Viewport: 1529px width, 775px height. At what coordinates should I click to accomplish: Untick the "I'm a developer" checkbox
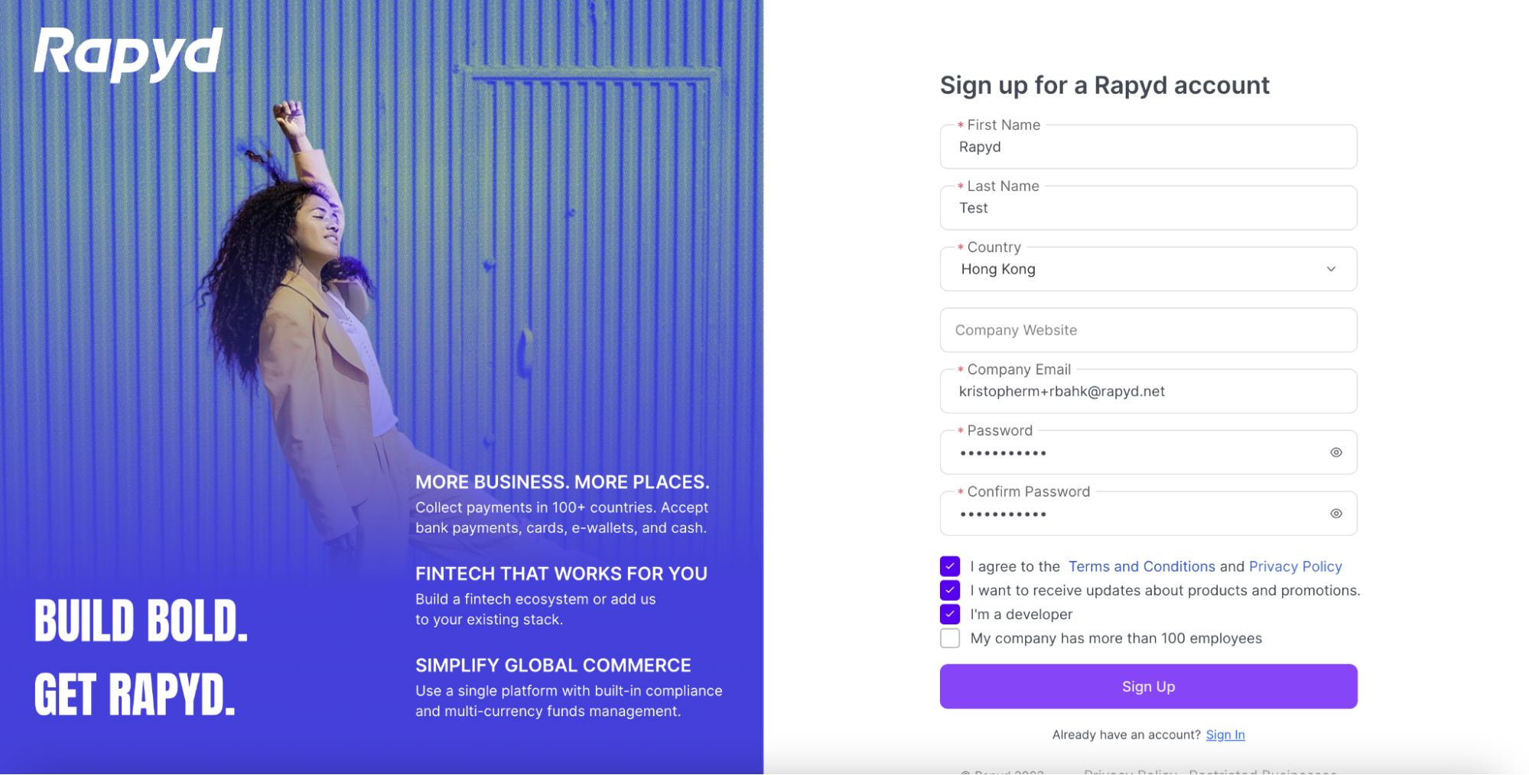pyautogui.click(x=950, y=614)
